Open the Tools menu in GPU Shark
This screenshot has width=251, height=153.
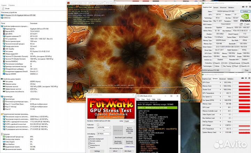coord(149,99)
